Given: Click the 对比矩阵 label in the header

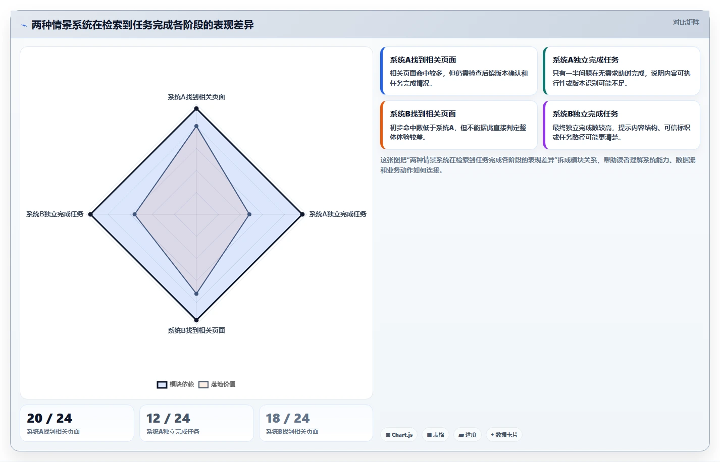Looking at the screenshot, I should click(x=686, y=22).
